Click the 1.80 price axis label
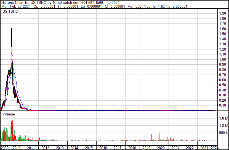The image size is (229, 150). click(x=223, y=19)
